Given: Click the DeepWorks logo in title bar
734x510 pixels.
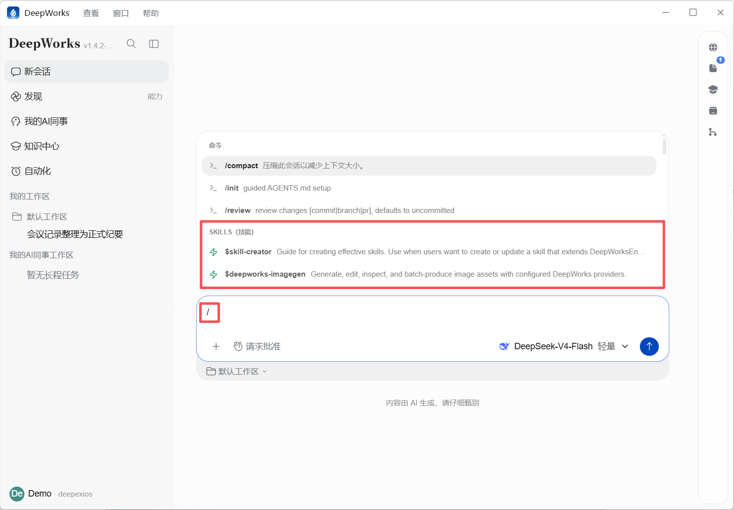Looking at the screenshot, I should pyautogui.click(x=13, y=13).
